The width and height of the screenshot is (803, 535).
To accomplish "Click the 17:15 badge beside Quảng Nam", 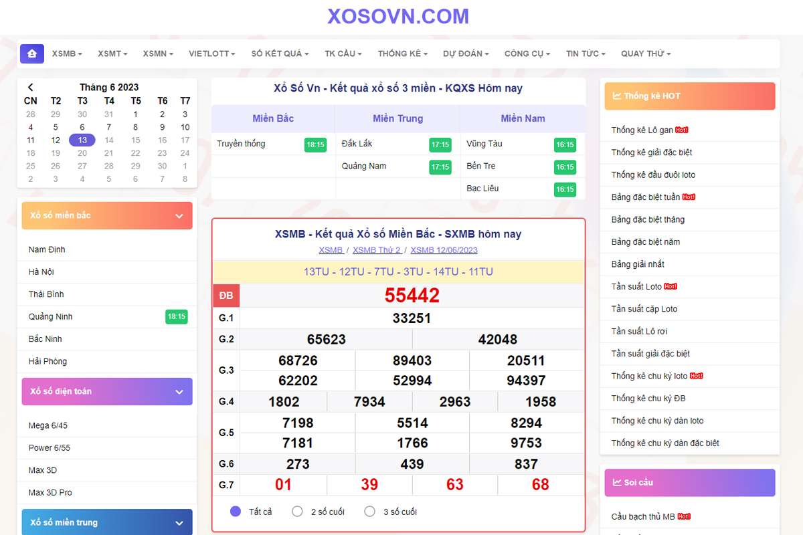I will tap(440, 167).
